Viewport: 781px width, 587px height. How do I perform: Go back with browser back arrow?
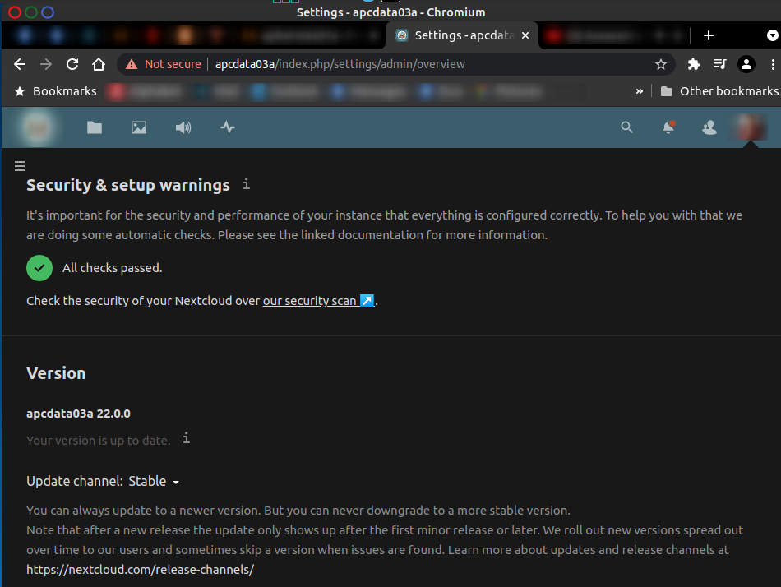20,64
